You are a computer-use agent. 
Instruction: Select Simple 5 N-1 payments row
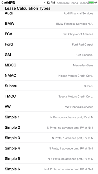click(49, 158)
